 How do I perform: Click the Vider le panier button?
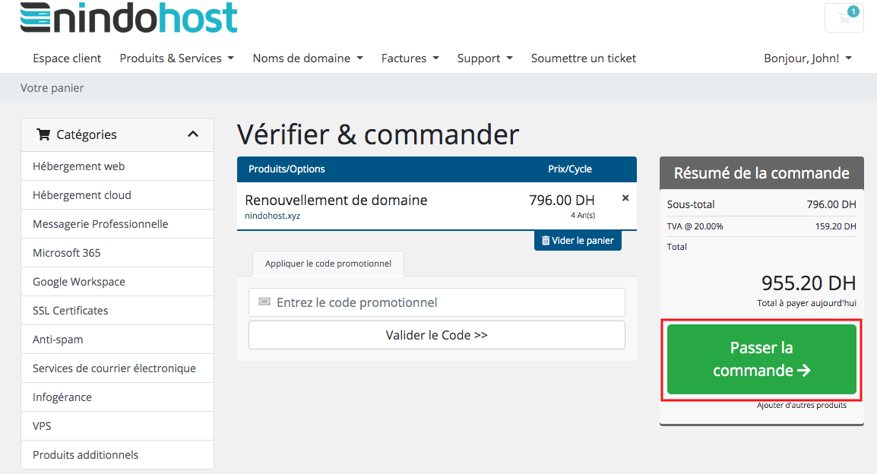(578, 240)
